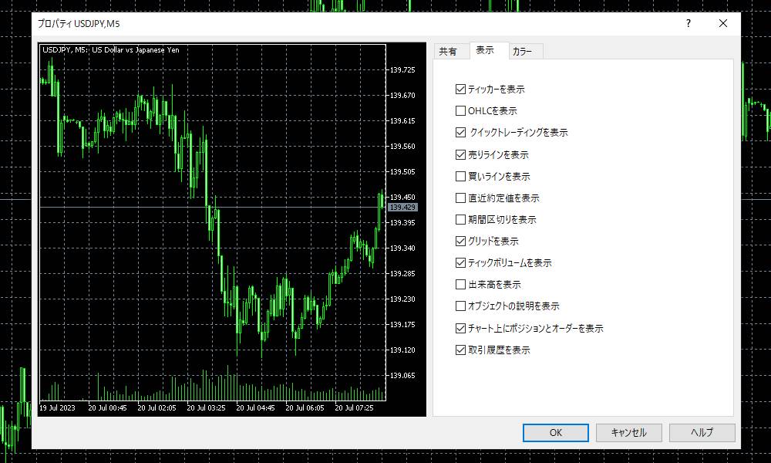The width and height of the screenshot is (771, 463).
Task: Uncheck the 取引履歴を表示 checkbox
Action: 461,350
